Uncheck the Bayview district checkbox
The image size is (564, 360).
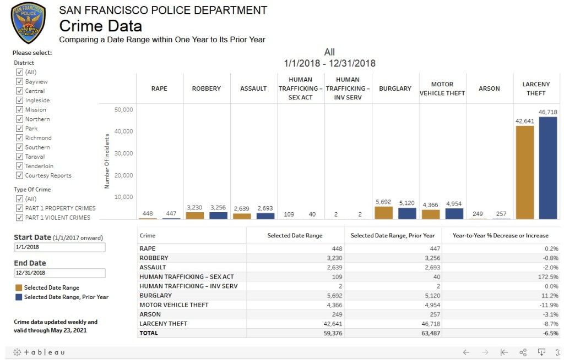(19, 82)
